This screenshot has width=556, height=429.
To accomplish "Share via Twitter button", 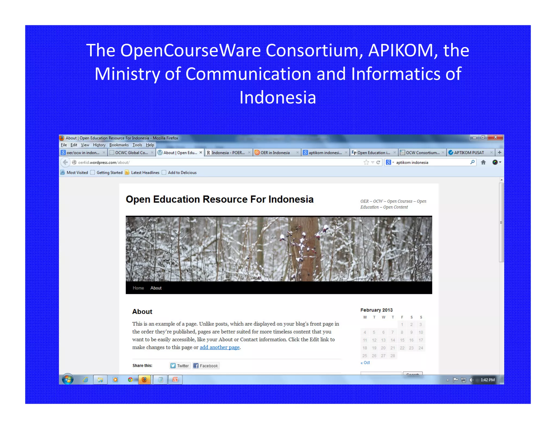I will click(x=180, y=366).
